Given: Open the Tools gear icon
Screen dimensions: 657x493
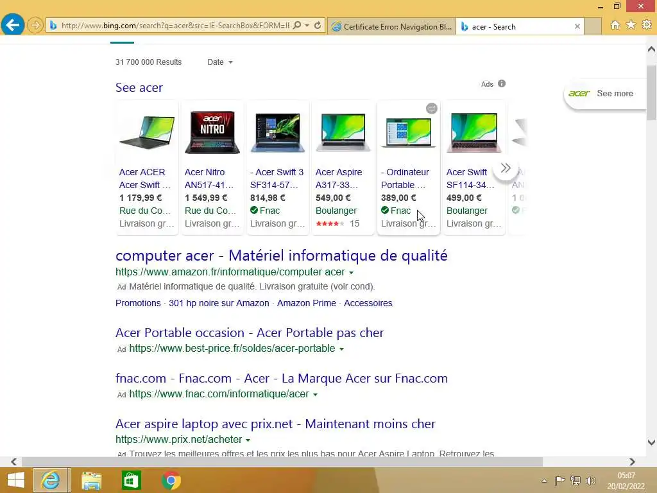Looking at the screenshot, I should [x=647, y=25].
